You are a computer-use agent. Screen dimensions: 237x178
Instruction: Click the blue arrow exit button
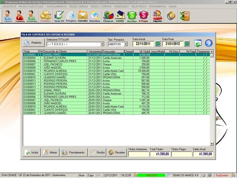[x=209, y=43]
